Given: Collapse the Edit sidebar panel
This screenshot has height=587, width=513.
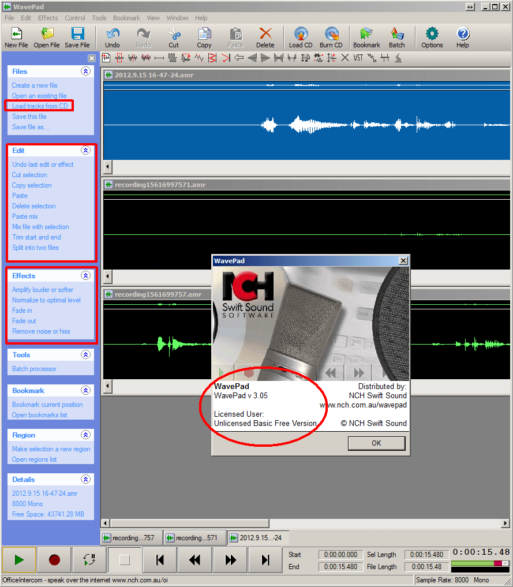Looking at the screenshot, I should [x=85, y=150].
